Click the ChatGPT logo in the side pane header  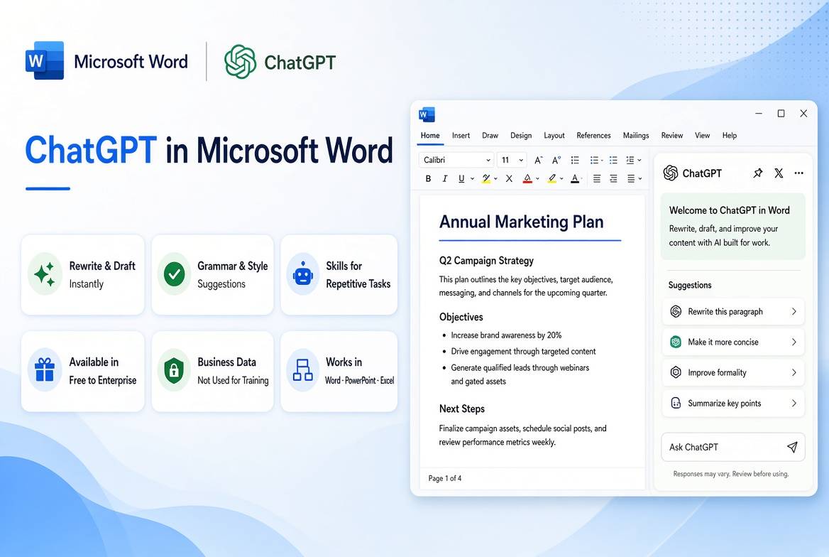[671, 173]
